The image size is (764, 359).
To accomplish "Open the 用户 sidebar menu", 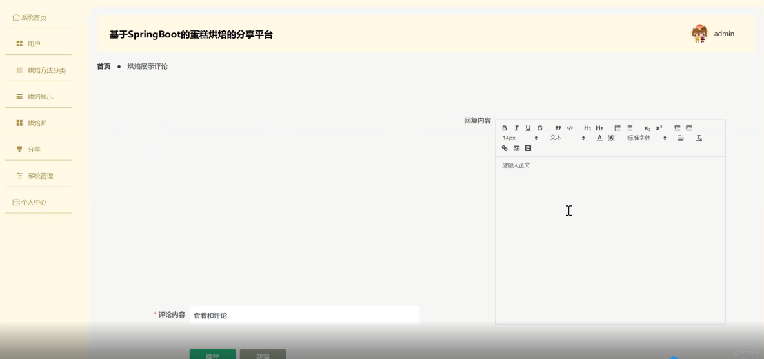I will click(x=39, y=44).
